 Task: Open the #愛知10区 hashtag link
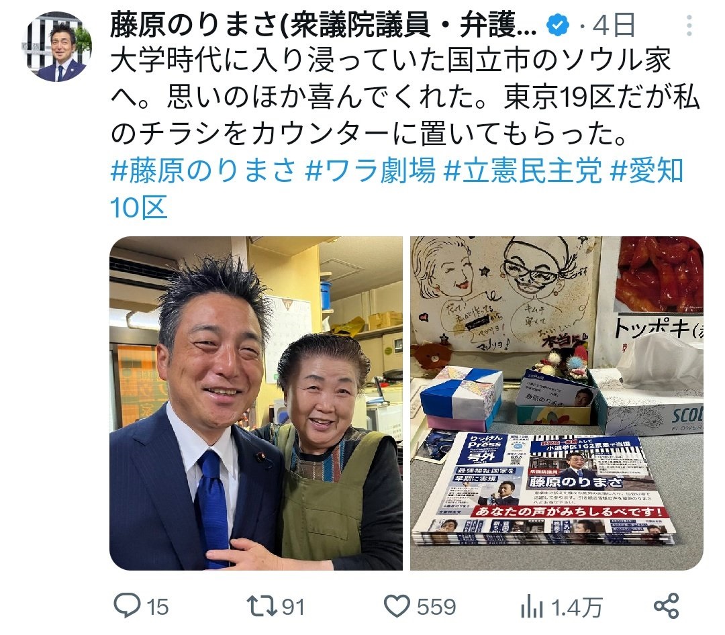point(397,189)
